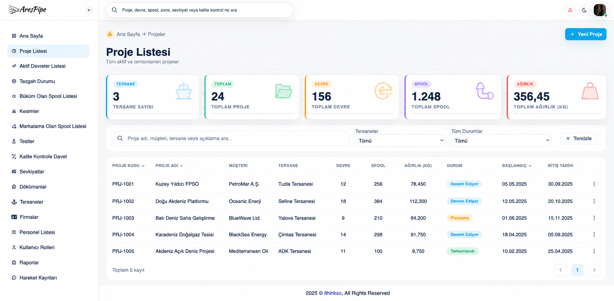
Task: Sort projects by Başlangıç date
Action: coord(517,166)
